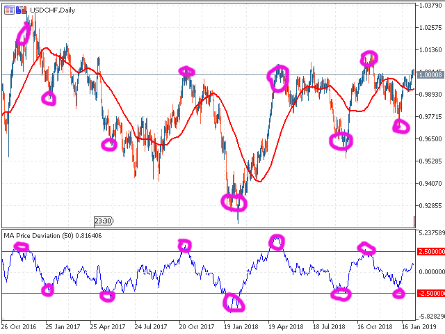The width and height of the screenshot is (445, 334).
Task: Click the 0.92855 price axis value
Action: pos(431,206)
